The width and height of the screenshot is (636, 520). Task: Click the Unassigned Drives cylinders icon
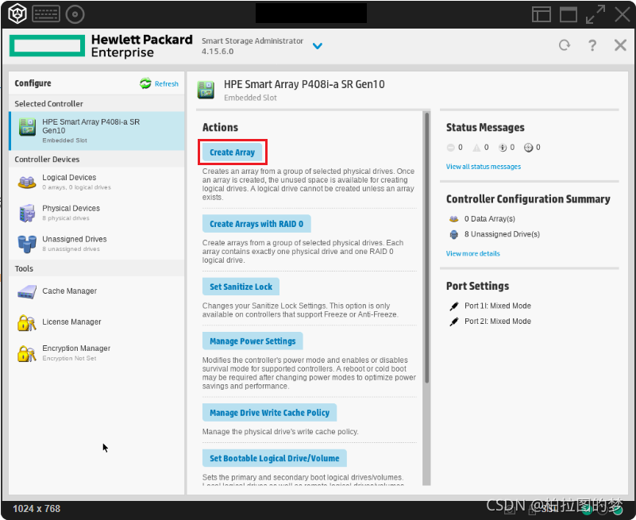point(27,244)
